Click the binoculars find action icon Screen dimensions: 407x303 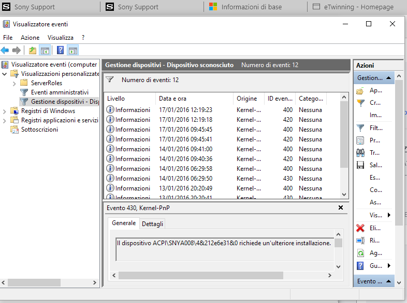coord(360,152)
